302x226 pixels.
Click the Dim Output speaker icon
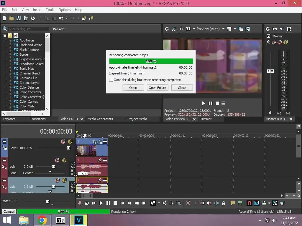coord(282,29)
